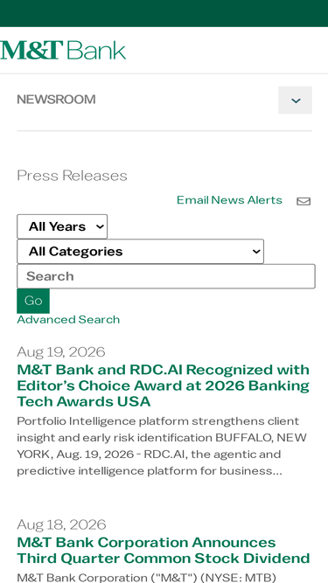Open the RDC.AI Editor's Choice Award press release

click(x=163, y=385)
